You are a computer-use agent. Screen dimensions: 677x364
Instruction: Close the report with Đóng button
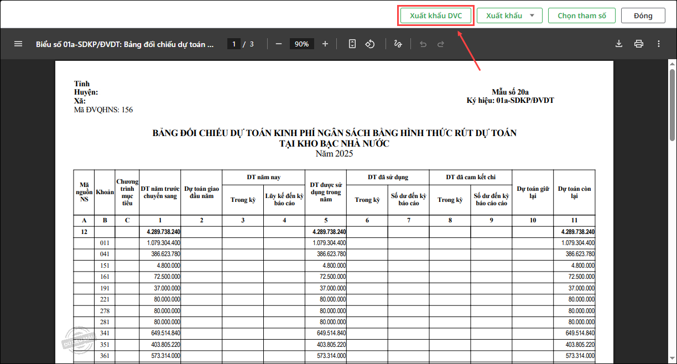point(643,15)
